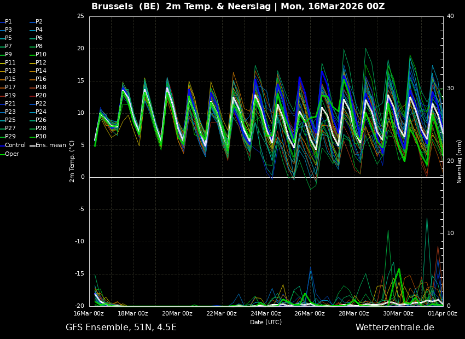
Task: Click the white Ens. mean line swatch
Action: pyautogui.click(x=32, y=145)
